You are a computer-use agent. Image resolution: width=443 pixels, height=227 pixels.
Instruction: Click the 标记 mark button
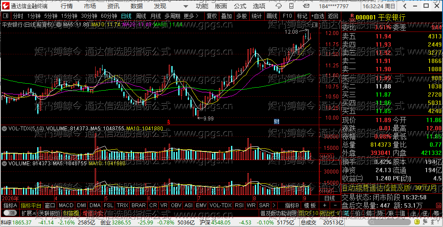302,16
